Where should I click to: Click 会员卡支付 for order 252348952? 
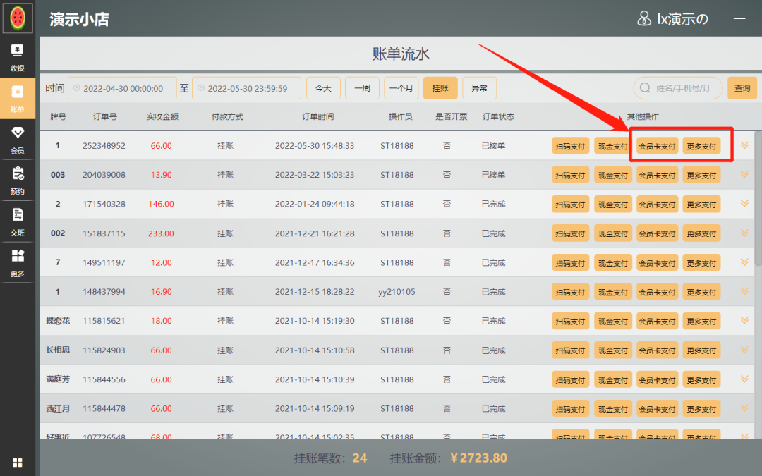pyautogui.click(x=657, y=146)
